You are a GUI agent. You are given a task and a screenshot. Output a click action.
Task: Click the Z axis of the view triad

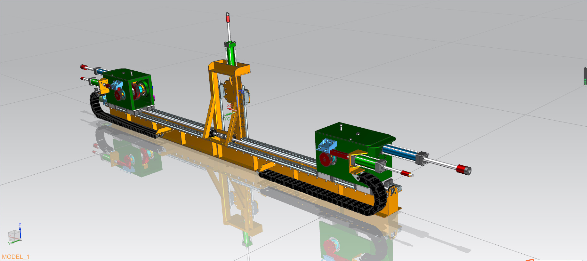(20, 231)
